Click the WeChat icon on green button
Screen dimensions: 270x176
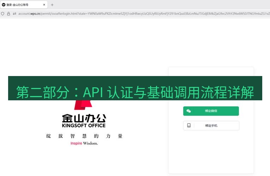(189, 111)
